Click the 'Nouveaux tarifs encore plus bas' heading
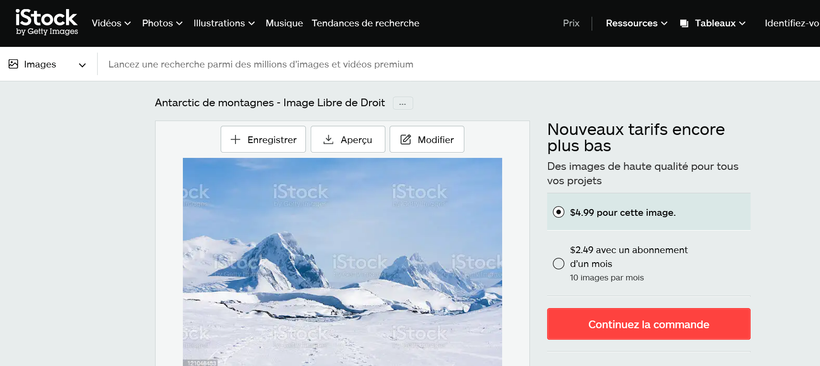The image size is (820, 366). [636, 137]
